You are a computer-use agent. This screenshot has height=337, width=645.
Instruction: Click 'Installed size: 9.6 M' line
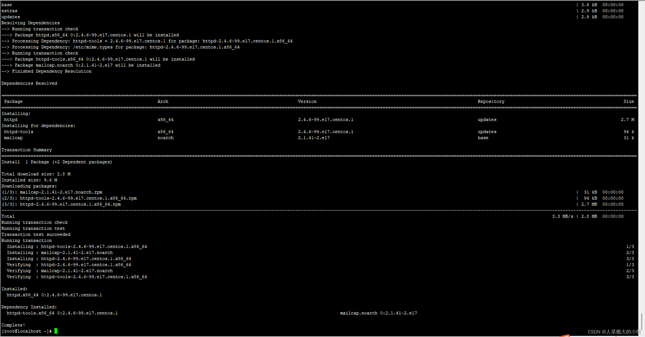tap(29, 180)
